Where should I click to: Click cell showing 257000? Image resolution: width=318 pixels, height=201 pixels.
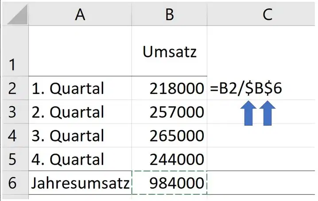[x=169, y=112]
